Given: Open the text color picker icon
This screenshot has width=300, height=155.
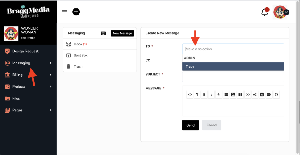Looking at the screenshot, I should 262,94.
